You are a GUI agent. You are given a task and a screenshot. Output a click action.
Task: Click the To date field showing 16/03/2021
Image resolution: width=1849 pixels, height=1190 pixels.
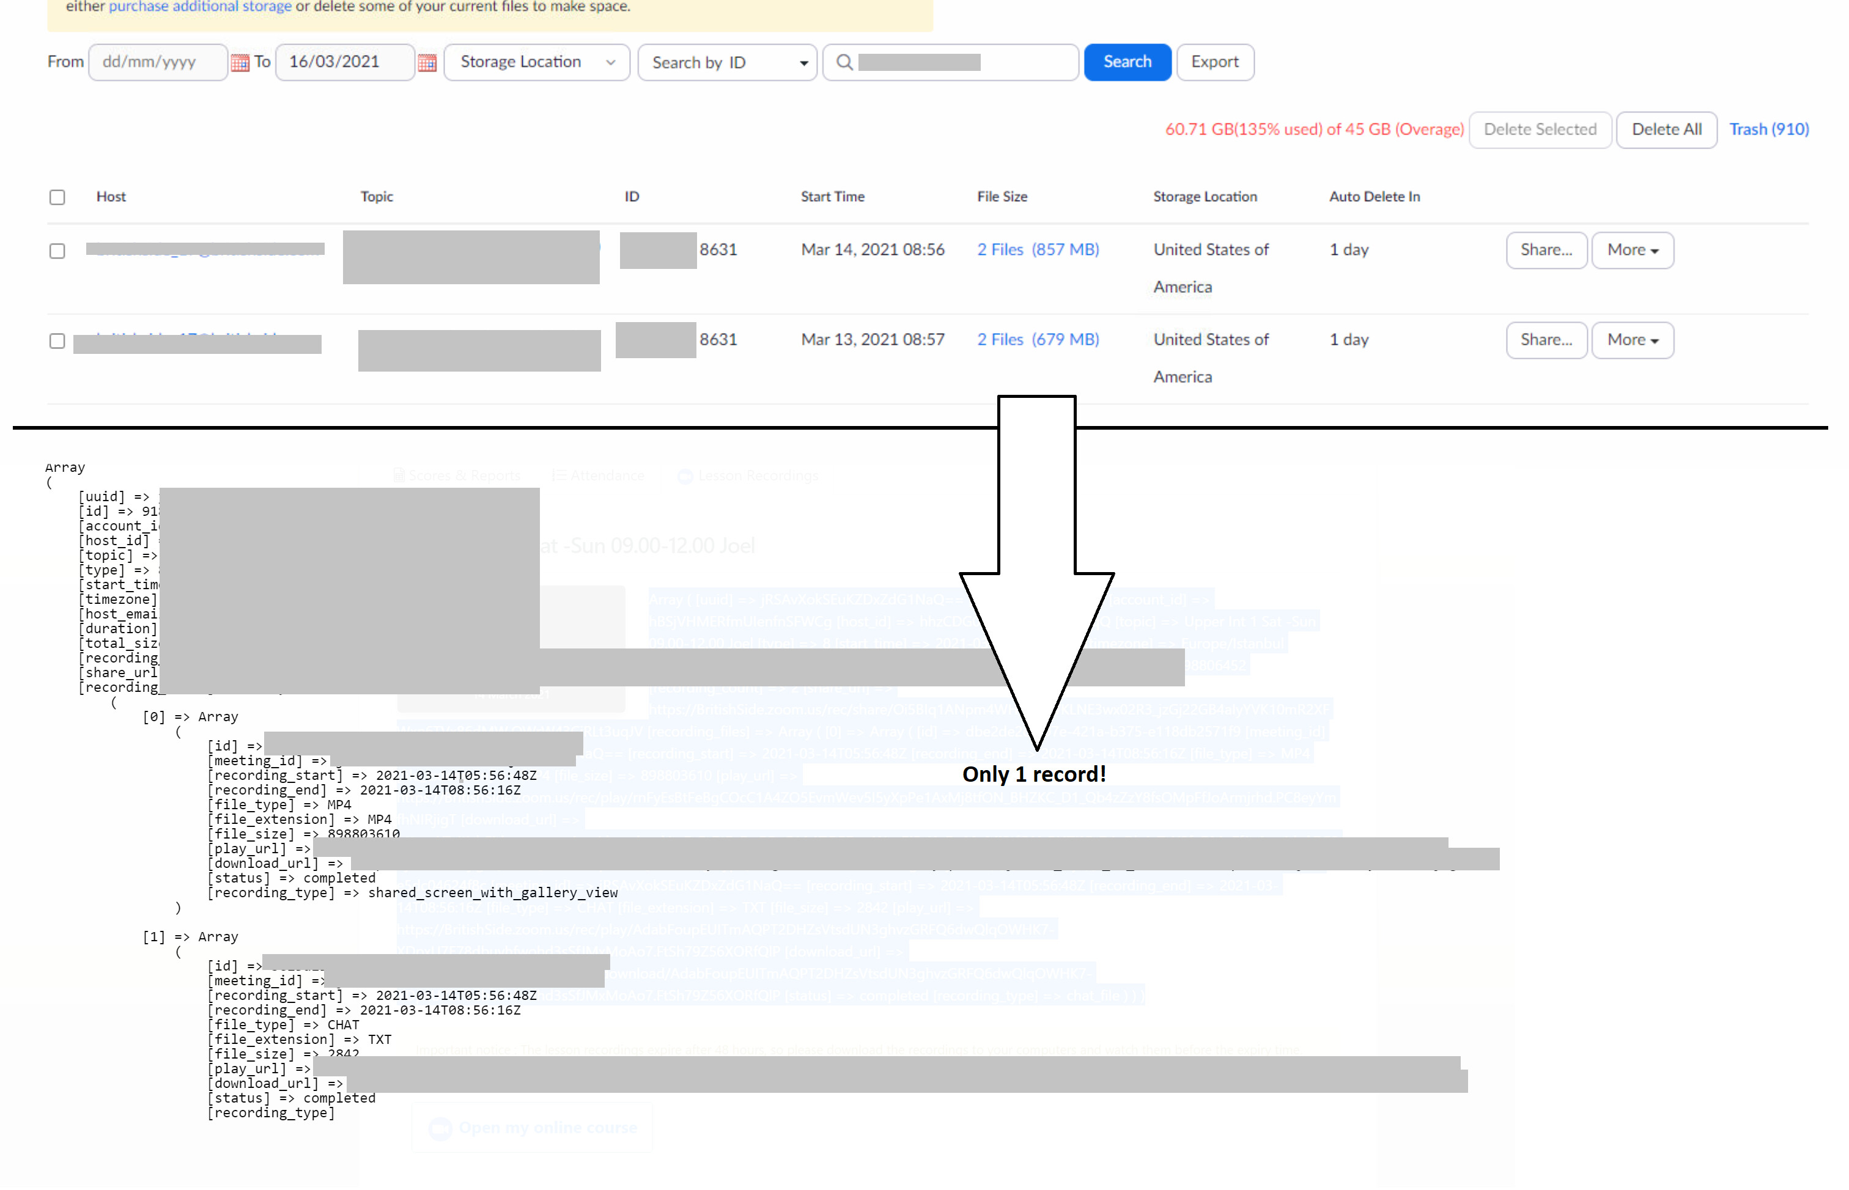[344, 62]
